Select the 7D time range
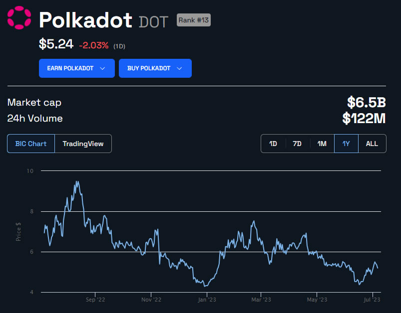Viewport: 401px width, 313px height. point(297,144)
